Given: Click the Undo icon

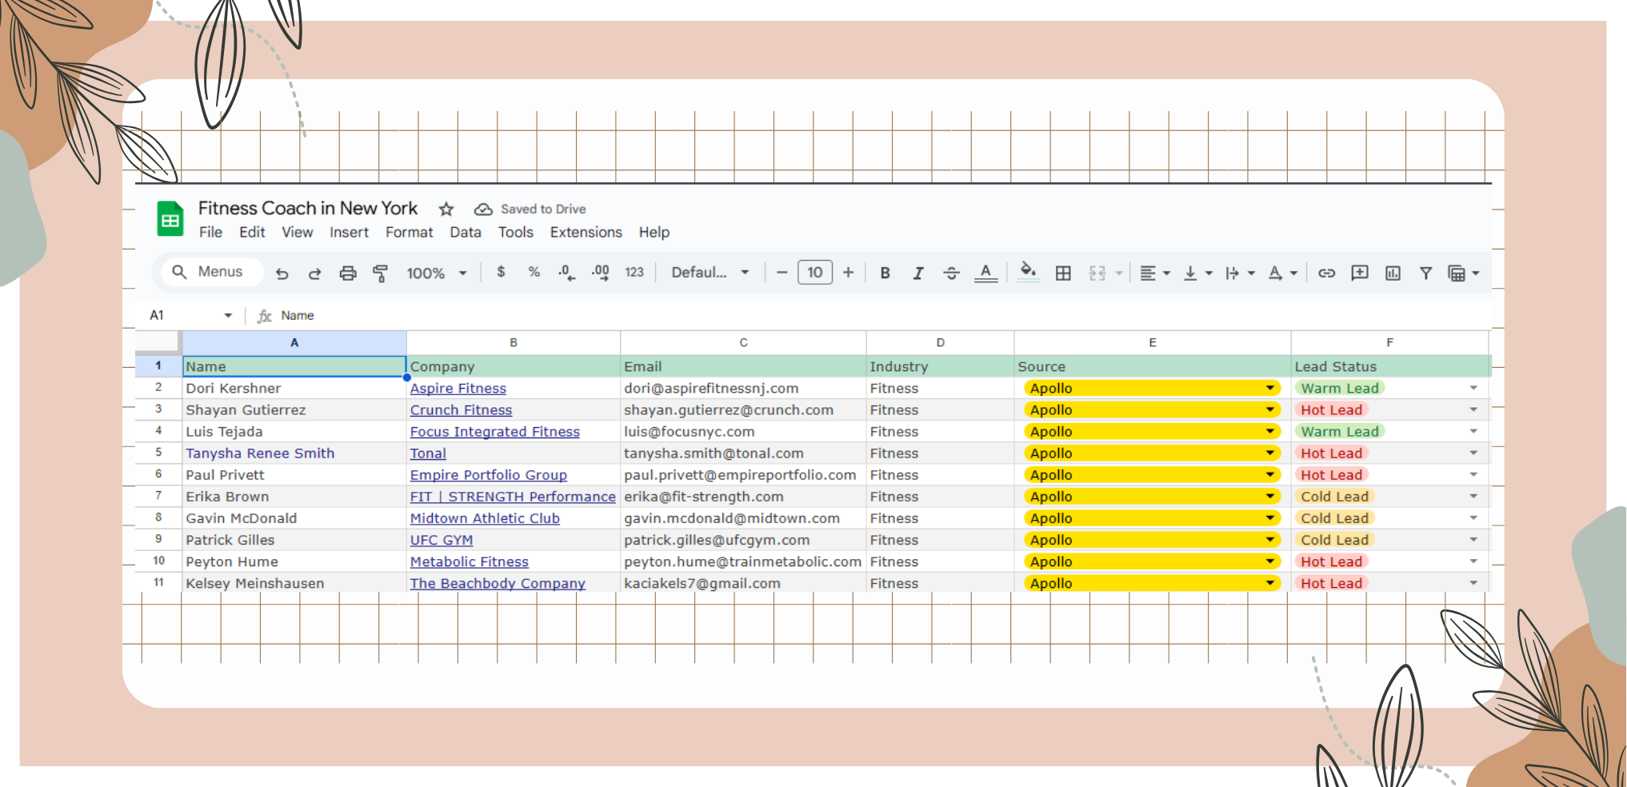Looking at the screenshot, I should point(282,274).
